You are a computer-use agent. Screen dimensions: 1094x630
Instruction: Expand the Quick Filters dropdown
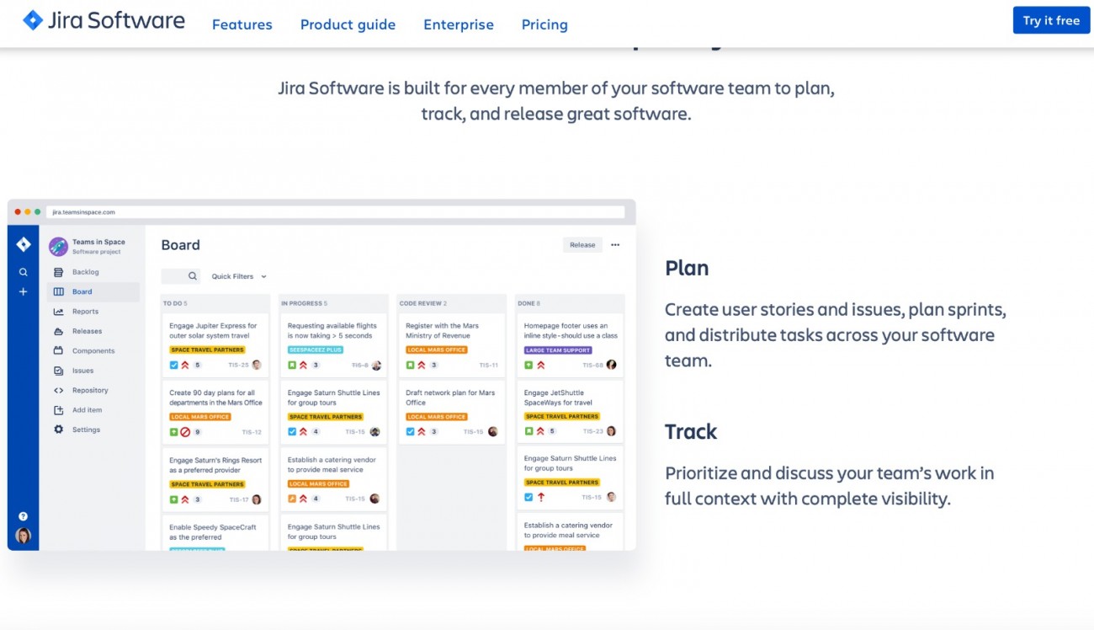point(239,276)
